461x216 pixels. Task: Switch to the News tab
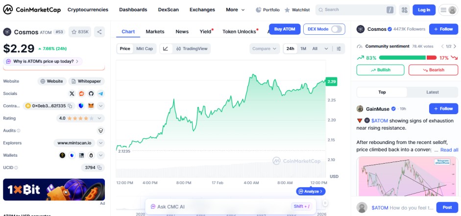click(182, 31)
